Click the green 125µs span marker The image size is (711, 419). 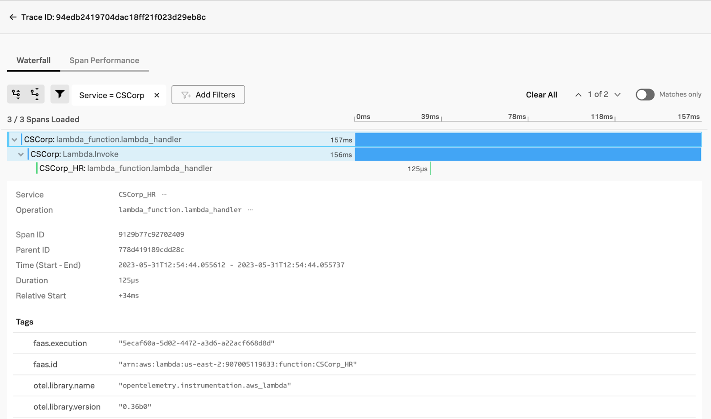pyautogui.click(x=431, y=169)
